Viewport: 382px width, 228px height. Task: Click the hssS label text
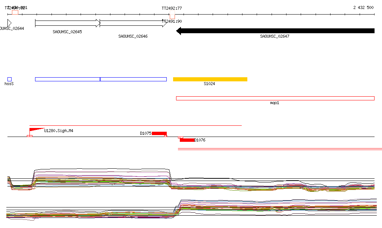pos(9,84)
